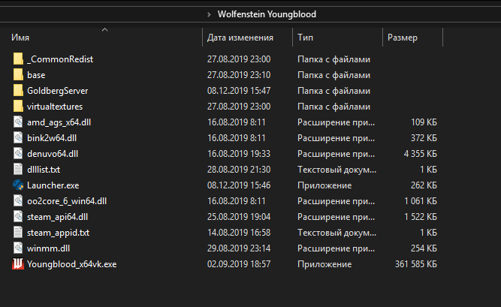This screenshot has height=307, width=501.
Task: Click the date 29.08.2019 23:14 of winmm.dll
Action: tap(239, 248)
